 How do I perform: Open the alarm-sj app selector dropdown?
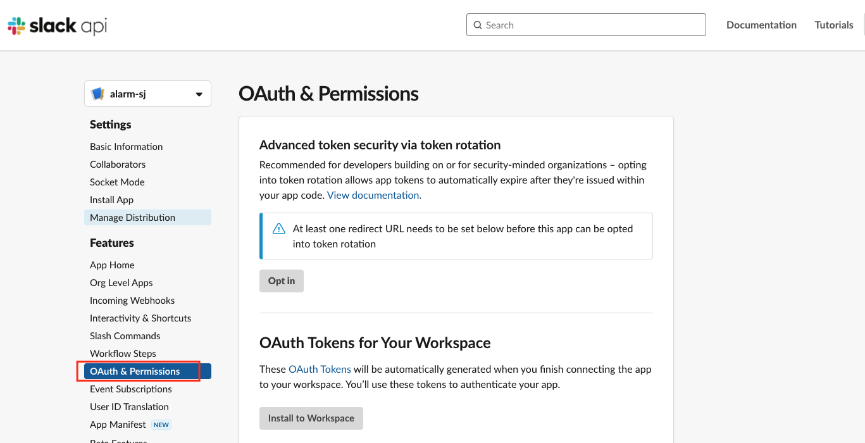coord(147,94)
